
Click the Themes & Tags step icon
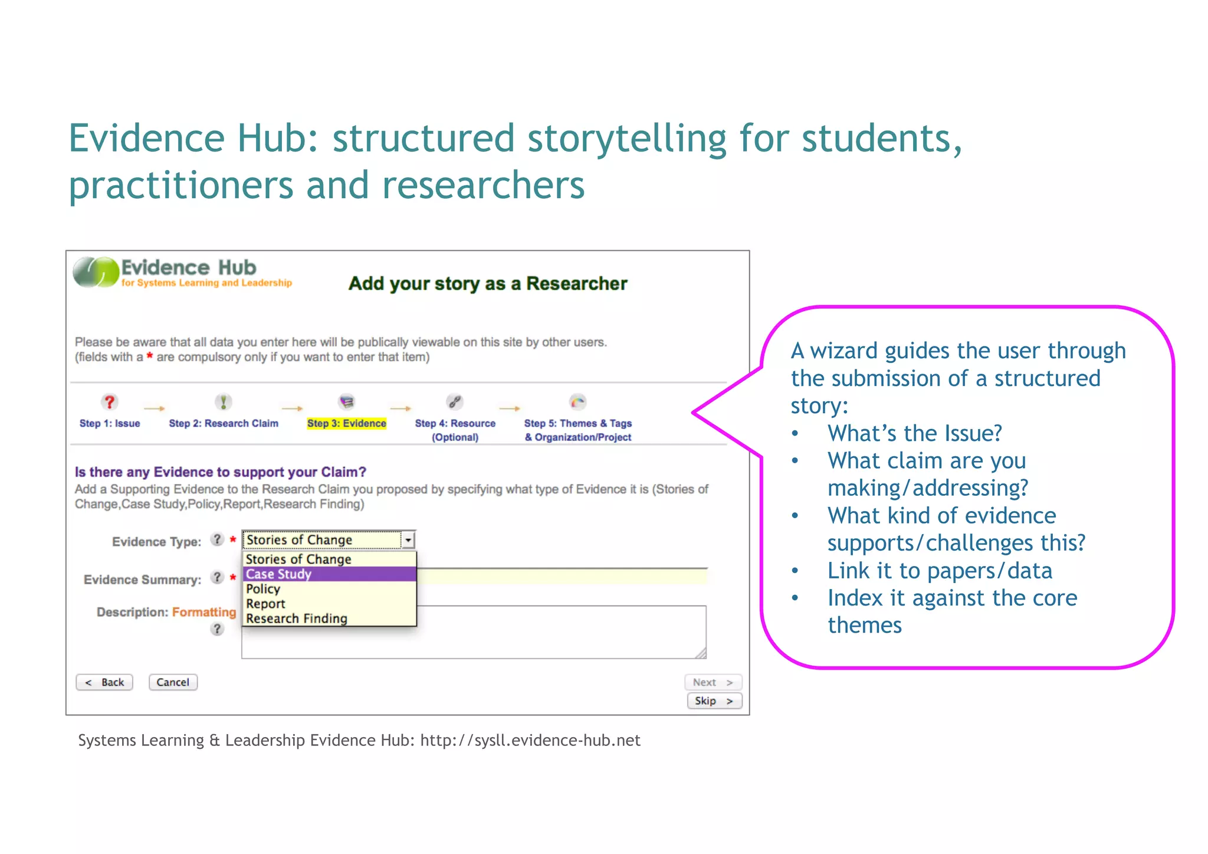(x=577, y=402)
